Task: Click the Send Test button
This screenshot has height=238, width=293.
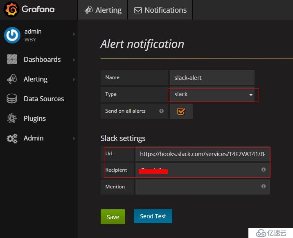Action: tap(153, 216)
